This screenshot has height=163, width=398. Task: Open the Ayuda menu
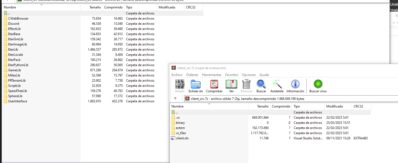pos(264,75)
